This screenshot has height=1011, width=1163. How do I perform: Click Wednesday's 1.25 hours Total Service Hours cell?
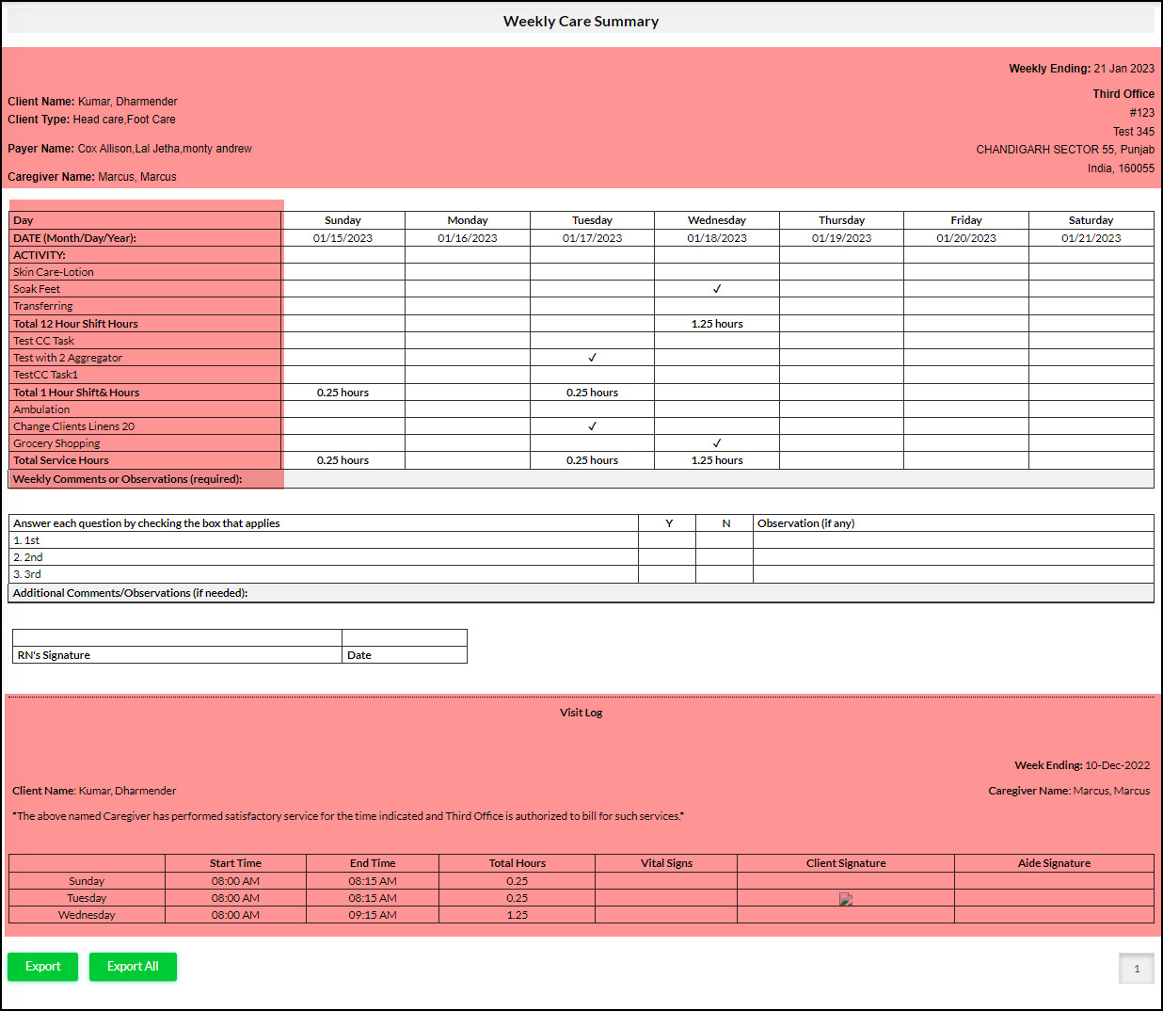tap(717, 460)
